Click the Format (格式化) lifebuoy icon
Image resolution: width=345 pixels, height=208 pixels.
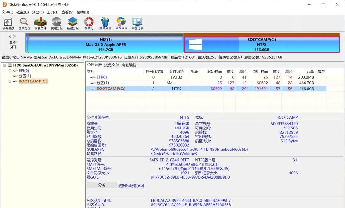[89, 24]
